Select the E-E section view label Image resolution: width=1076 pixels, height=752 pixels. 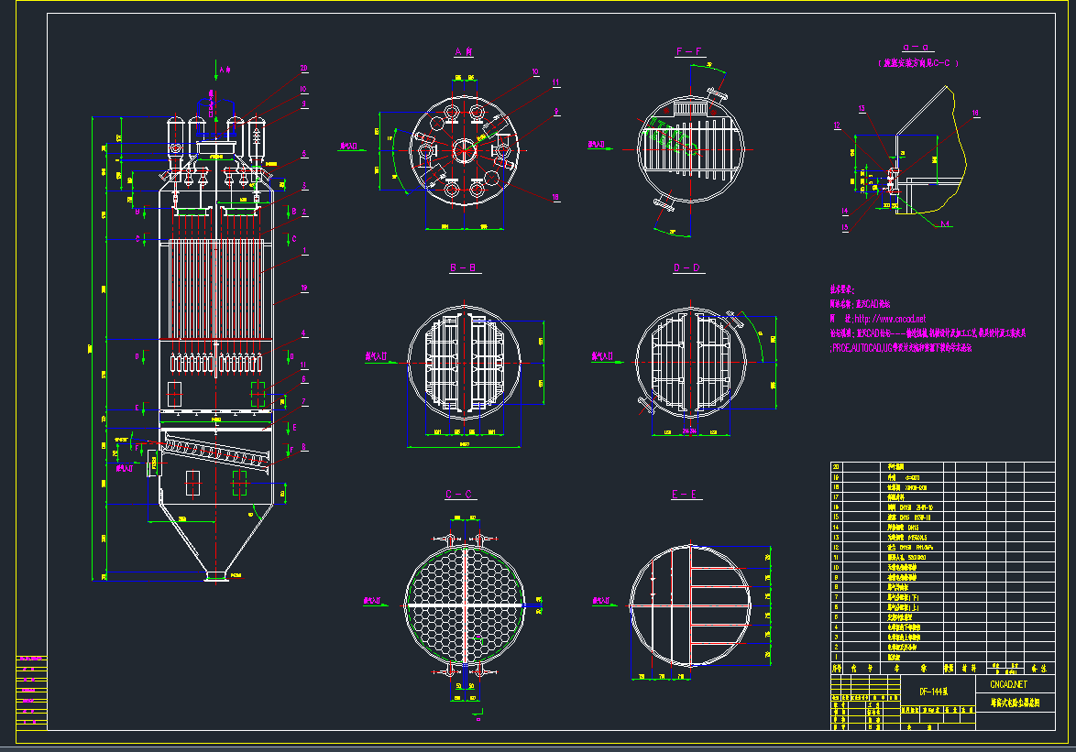click(687, 495)
